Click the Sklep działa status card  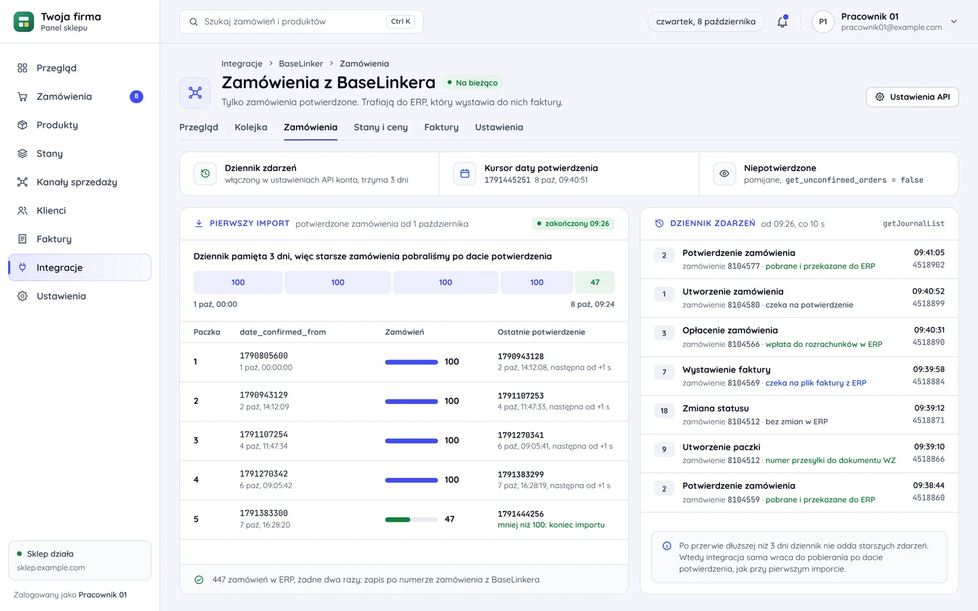click(79, 560)
